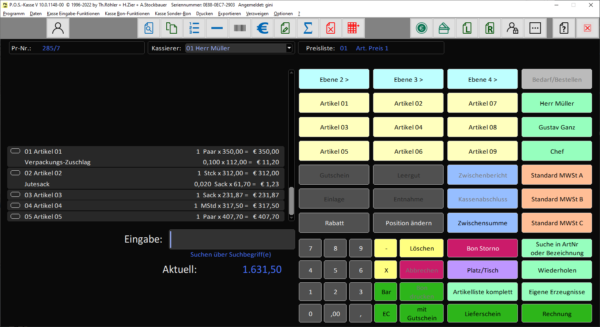Screen dimensions: 600x327
Task: Click the blue Sigma sum icon
Action: click(308, 28)
